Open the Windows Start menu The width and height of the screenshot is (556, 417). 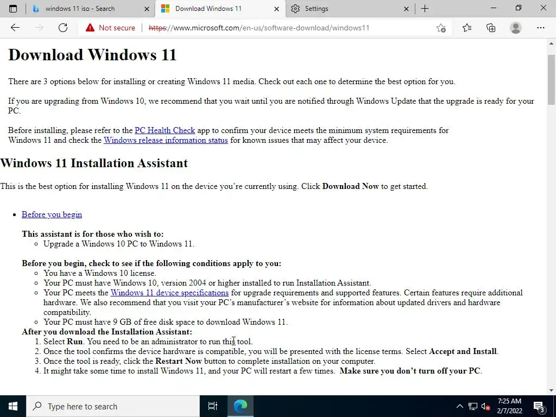(x=13, y=406)
